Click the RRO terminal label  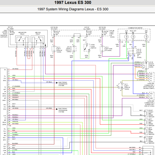(x=5, y=81)
